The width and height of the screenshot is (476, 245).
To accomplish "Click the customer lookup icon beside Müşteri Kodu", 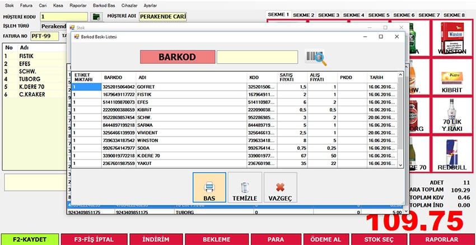I will click(96, 17).
